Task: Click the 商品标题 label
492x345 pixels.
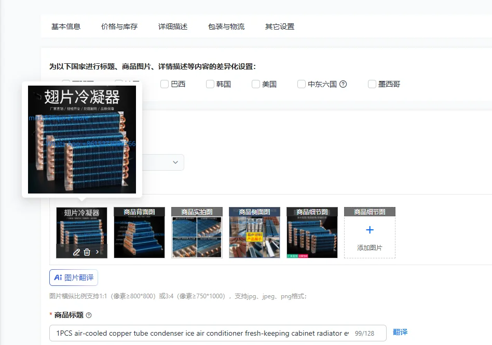Action: pyautogui.click(x=69, y=315)
